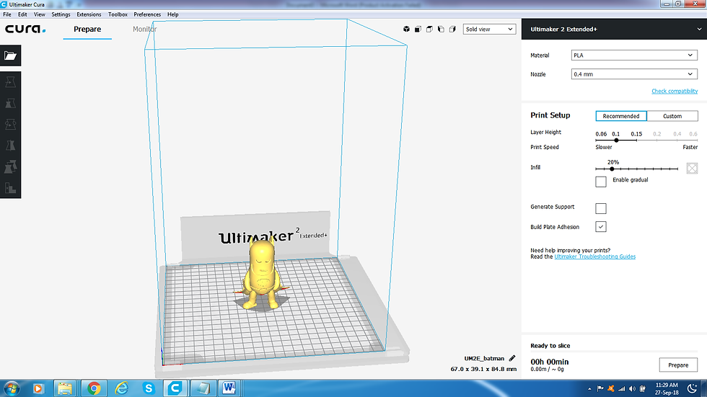This screenshot has width=707, height=397.
Task: Click the Cura logo
Action: 25,30
